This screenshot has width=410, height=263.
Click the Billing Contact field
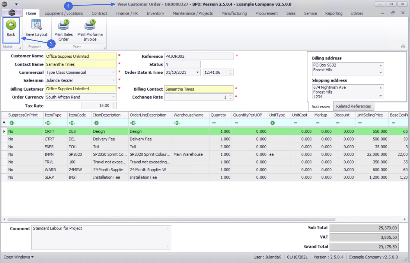pos(199,89)
